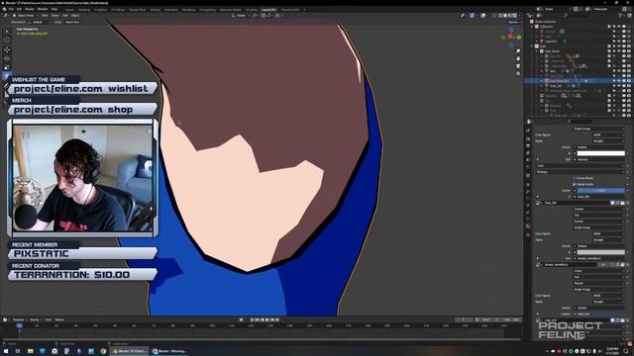The image size is (634, 356).
Task: Switch to the UV Editing workspace tab
Action: pos(118,10)
